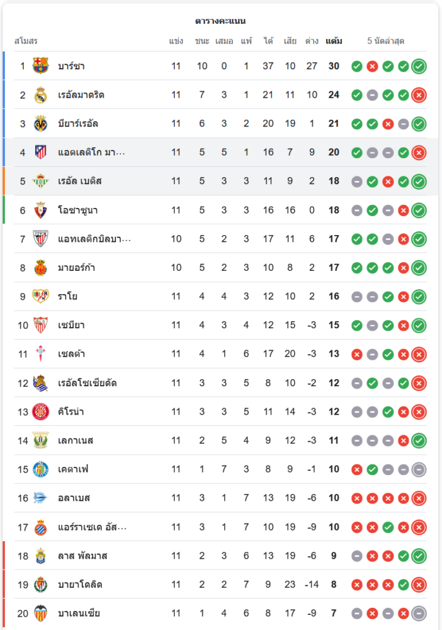This screenshot has width=442, height=630.
Task: Click the Atletico Madrid crest icon
Action: tap(41, 152)
